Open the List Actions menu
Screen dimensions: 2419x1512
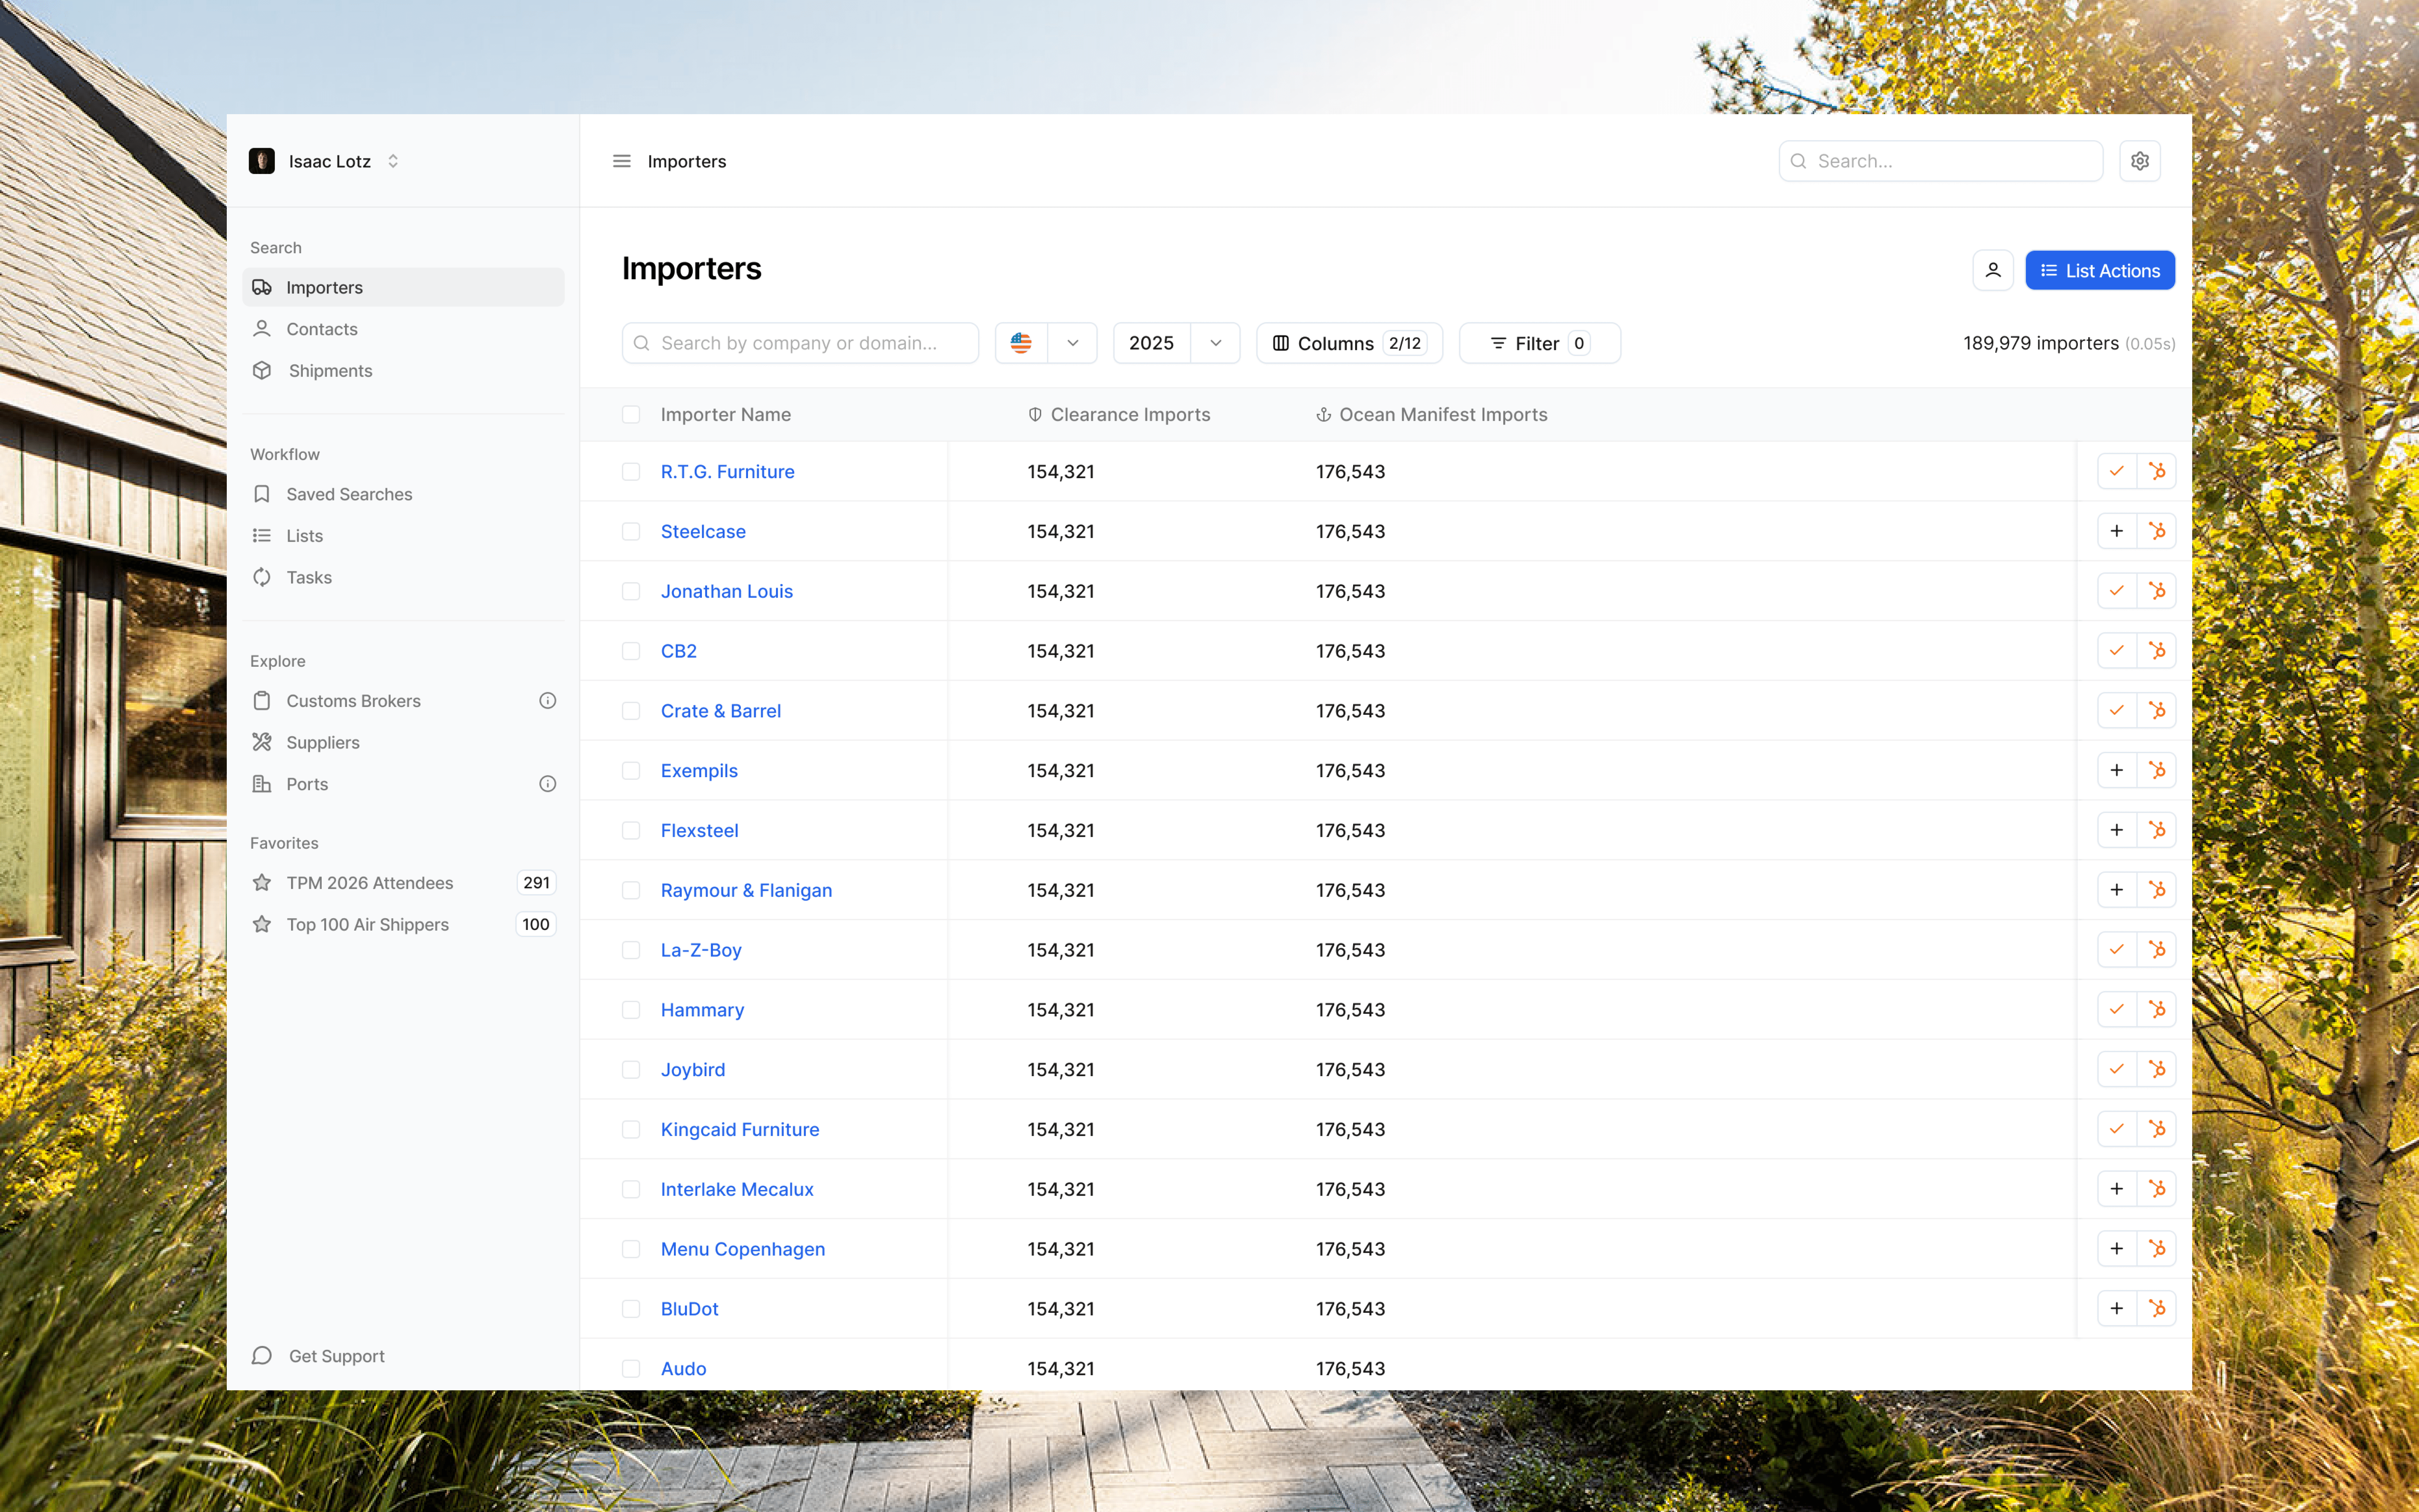point(2100,270)
